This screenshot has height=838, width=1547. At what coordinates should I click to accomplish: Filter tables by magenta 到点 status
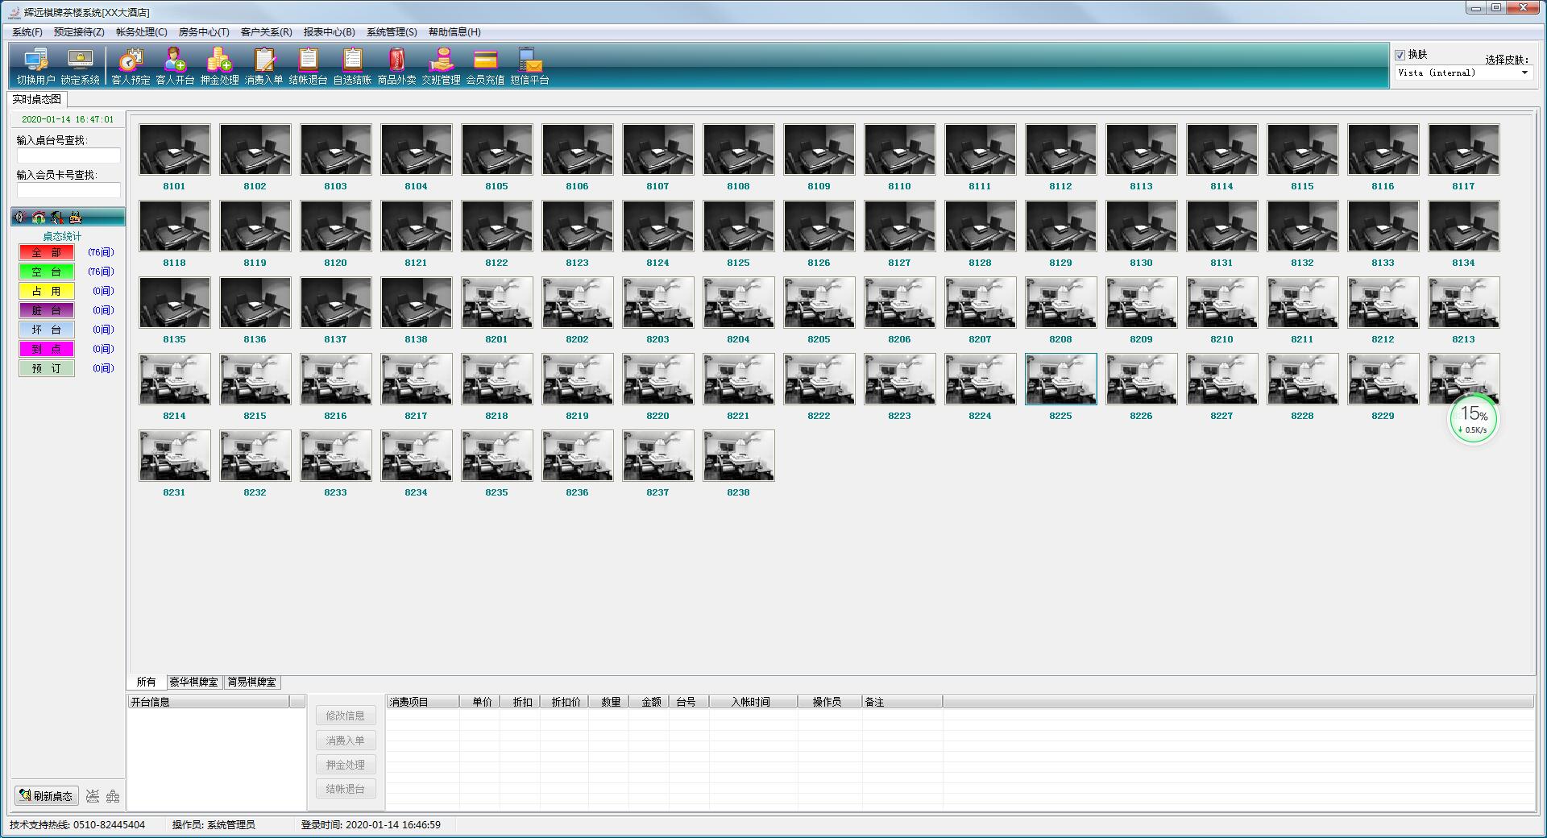tap(47, 349)
